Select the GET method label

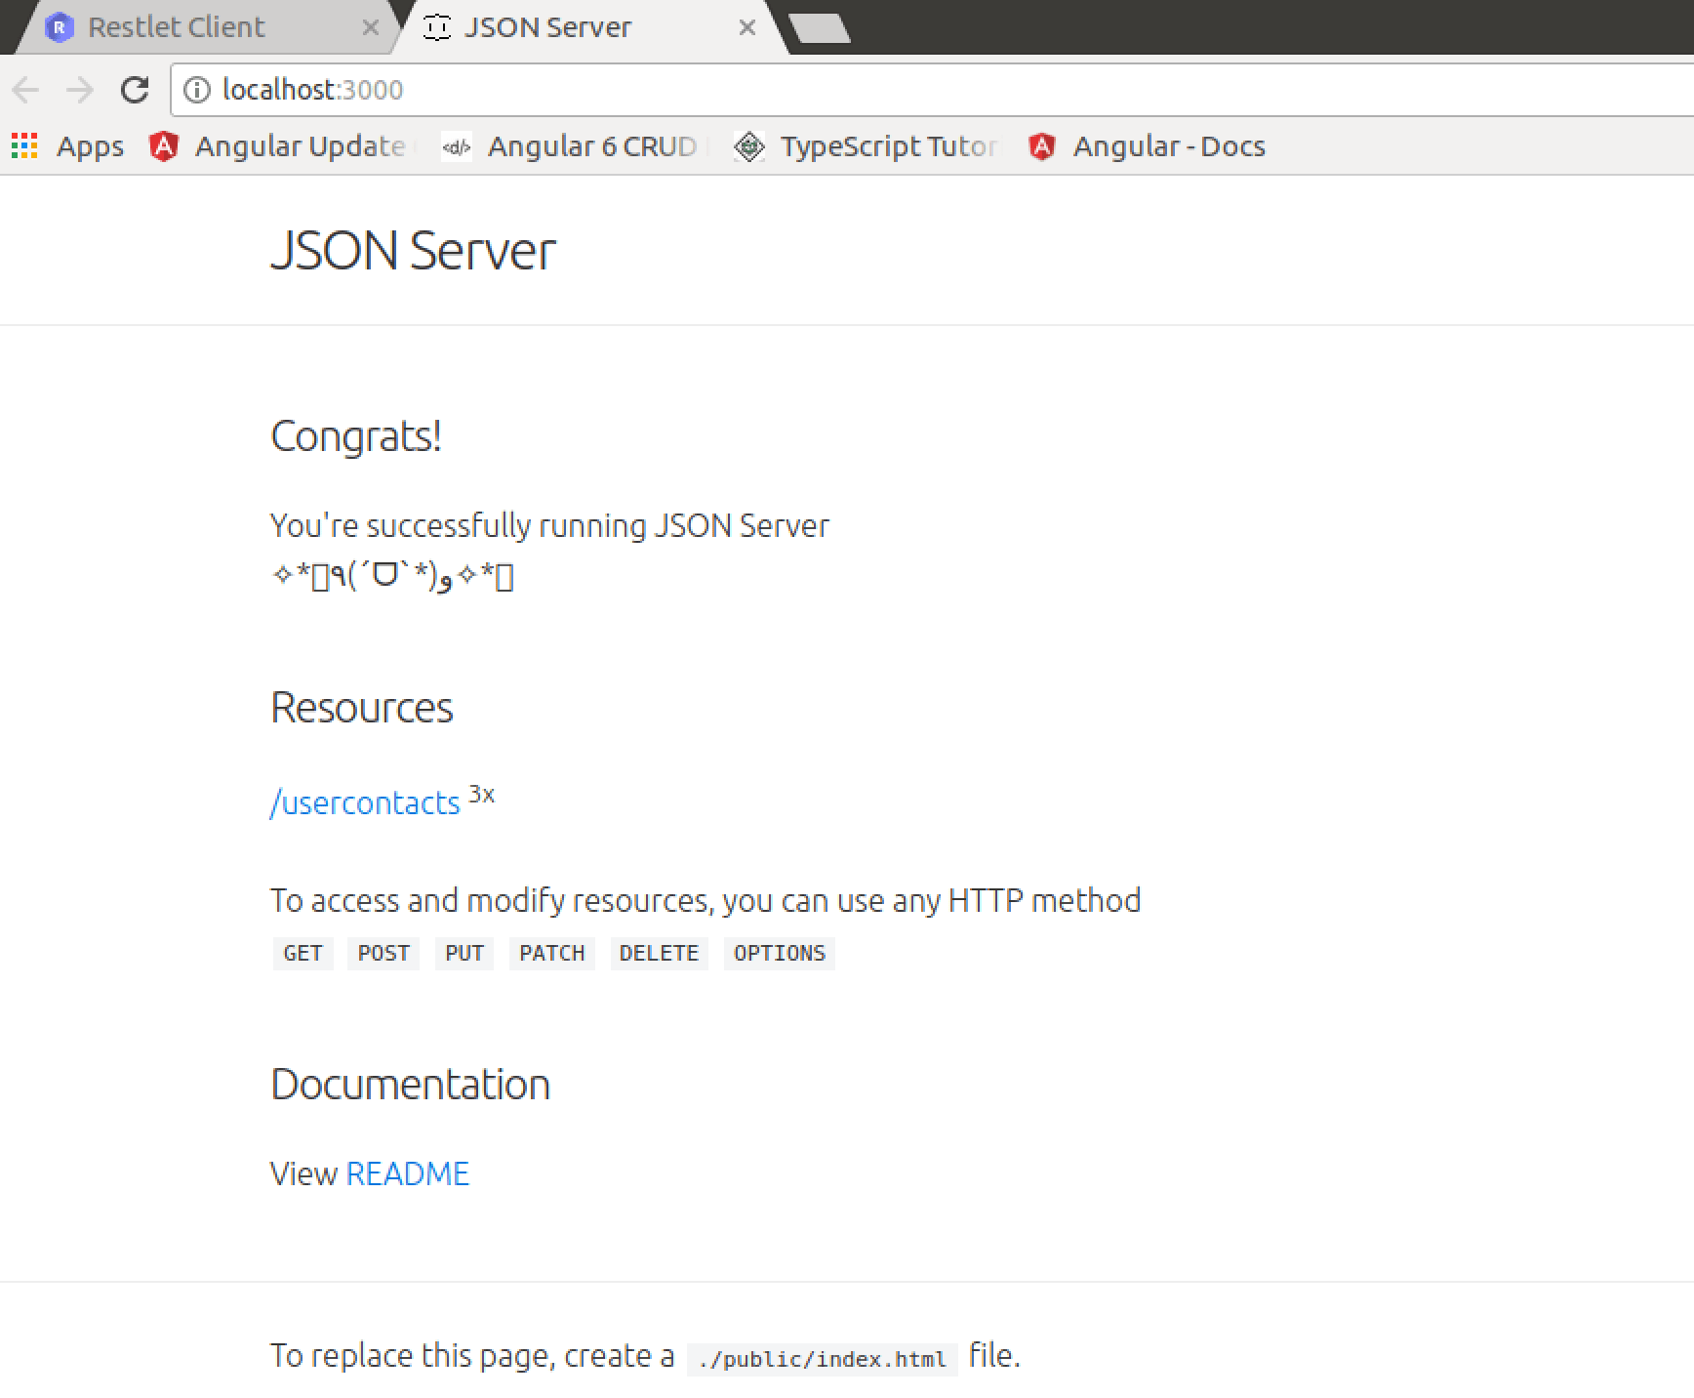click(x=302, y=954)
